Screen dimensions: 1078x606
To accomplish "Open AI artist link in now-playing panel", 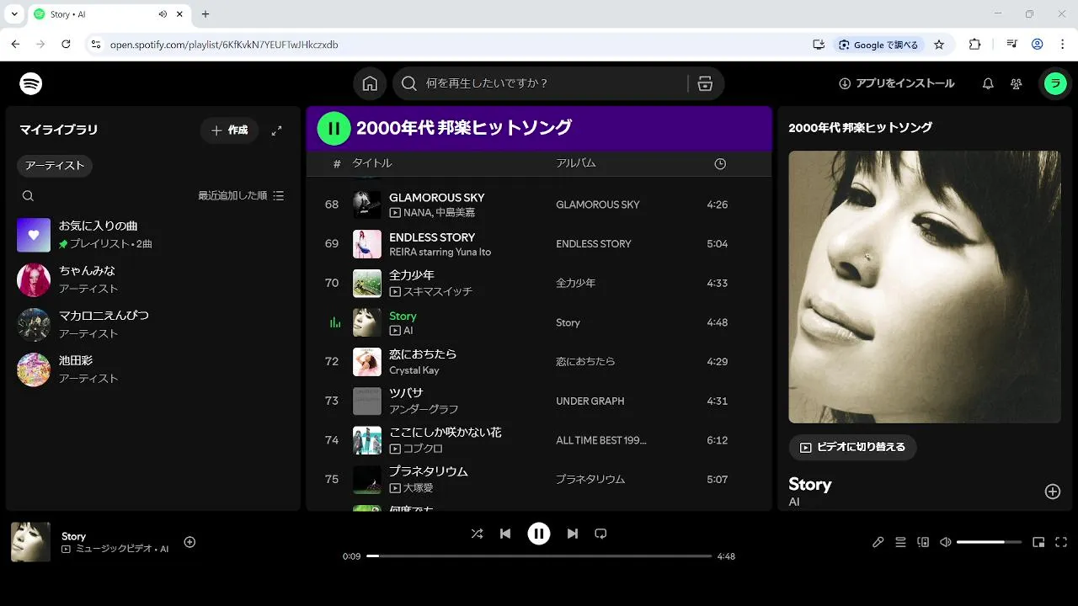I will pyautogui.click(x=794, y=502).
